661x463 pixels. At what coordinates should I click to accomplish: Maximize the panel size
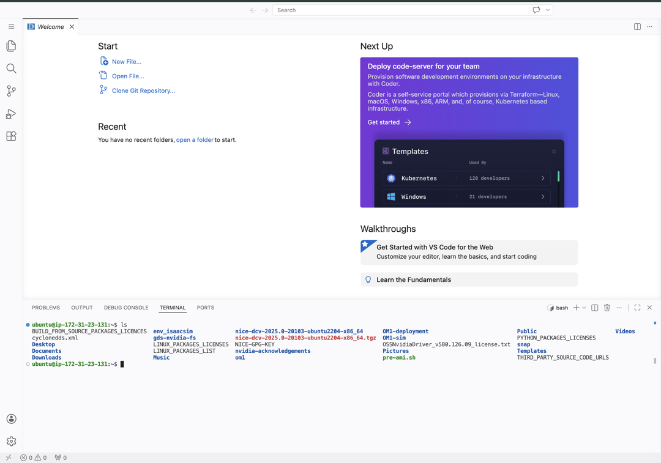point(637,308)
